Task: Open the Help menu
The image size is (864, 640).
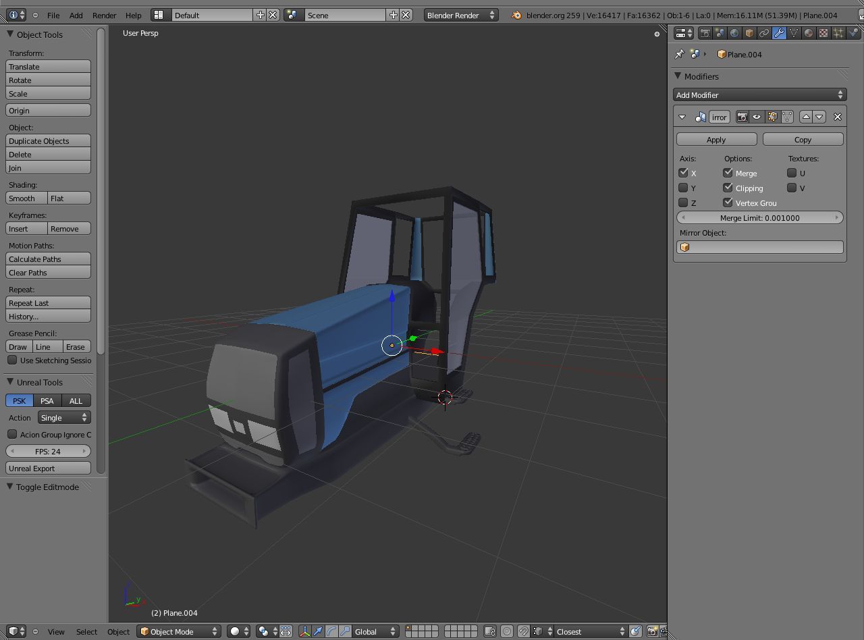Action: [x=134, y=15]
